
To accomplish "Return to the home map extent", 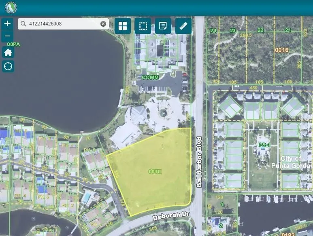I will click(8, 53).
